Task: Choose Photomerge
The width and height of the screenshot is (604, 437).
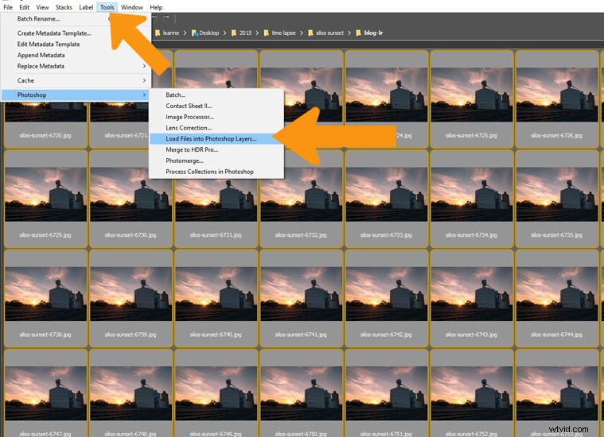Action: pos(216,160)
